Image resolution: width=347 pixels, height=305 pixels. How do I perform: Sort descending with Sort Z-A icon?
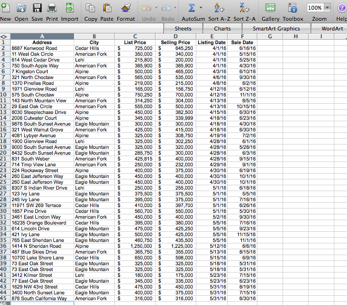(245, 8)
